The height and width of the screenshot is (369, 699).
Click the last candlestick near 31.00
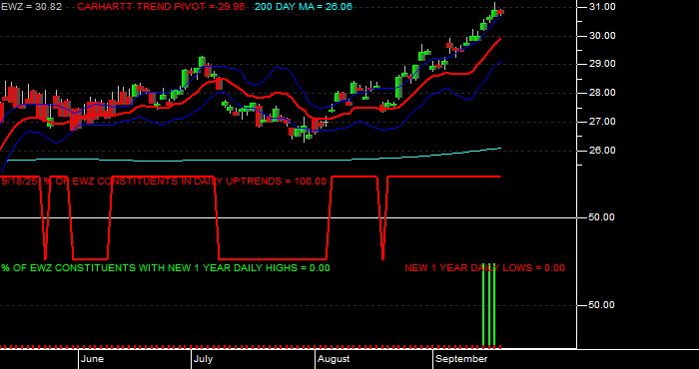pyautogui.click(x=501, y=12)
